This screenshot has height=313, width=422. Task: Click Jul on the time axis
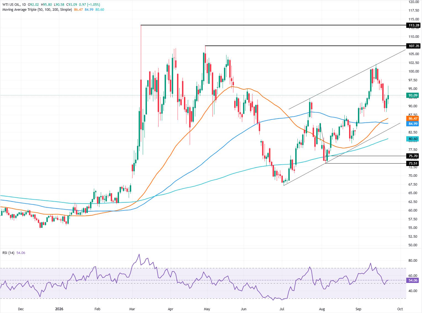point(282,309)
